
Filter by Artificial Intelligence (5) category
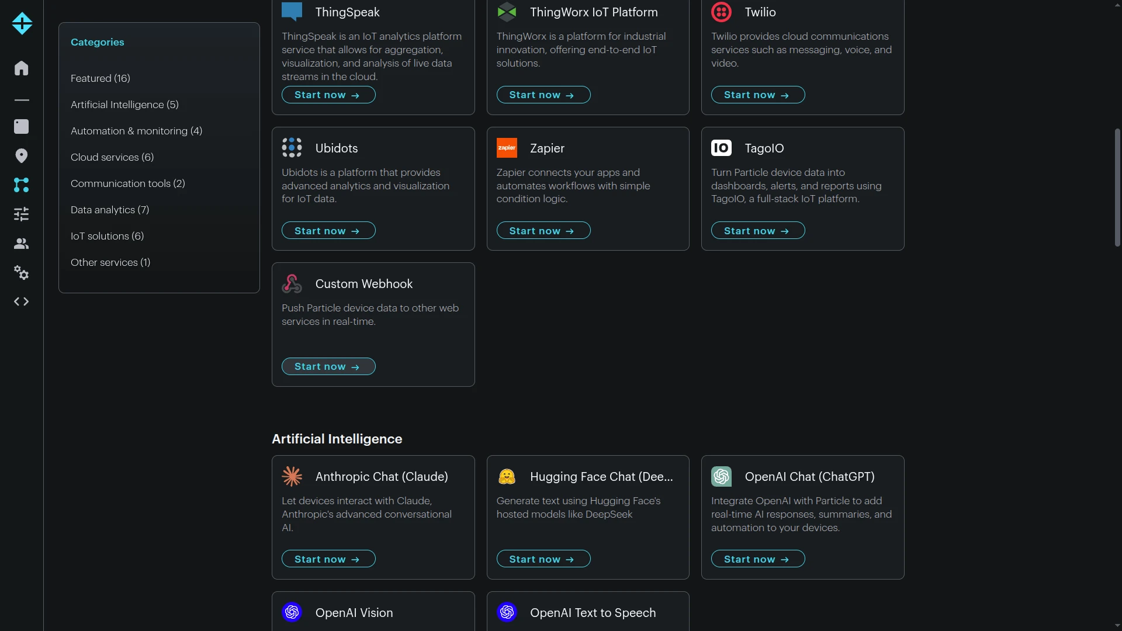(124, 105)
